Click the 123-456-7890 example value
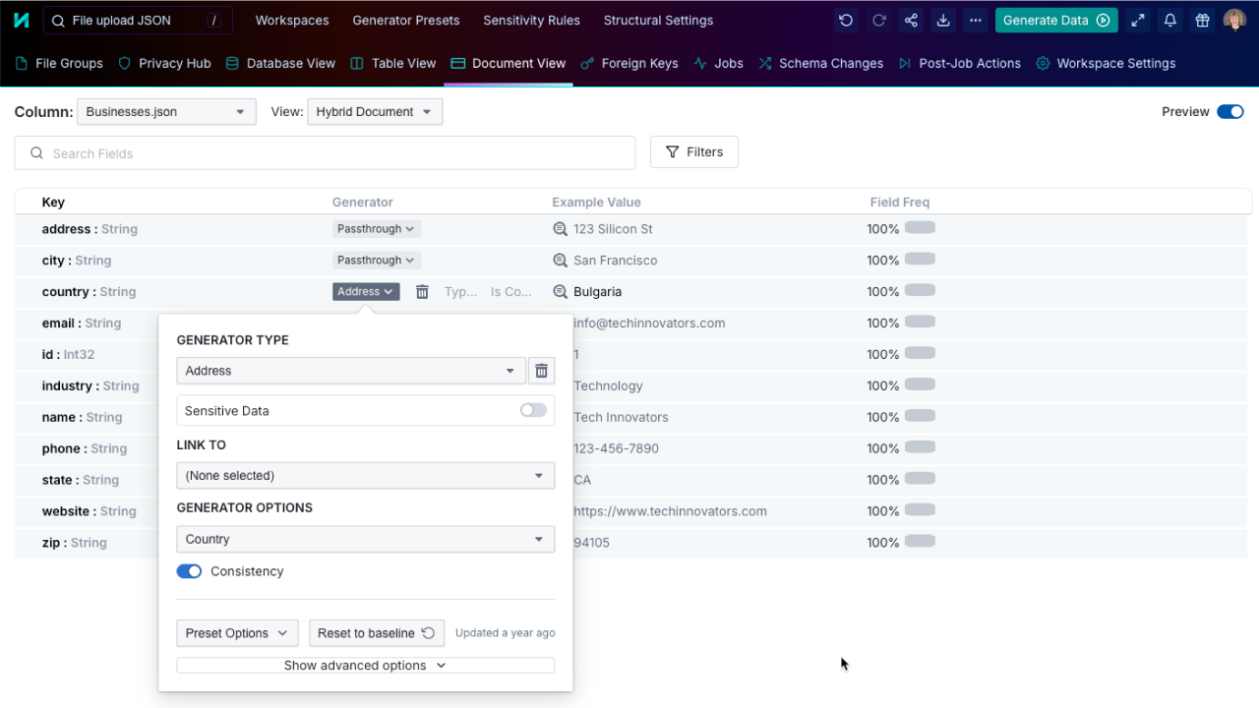This screenshot has height=708, width=1259. [617, 449]
